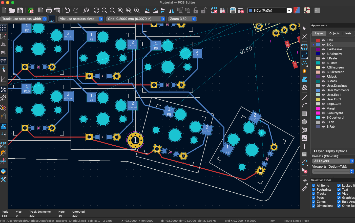Switch to the Objects tab

(x=334, y=33)
